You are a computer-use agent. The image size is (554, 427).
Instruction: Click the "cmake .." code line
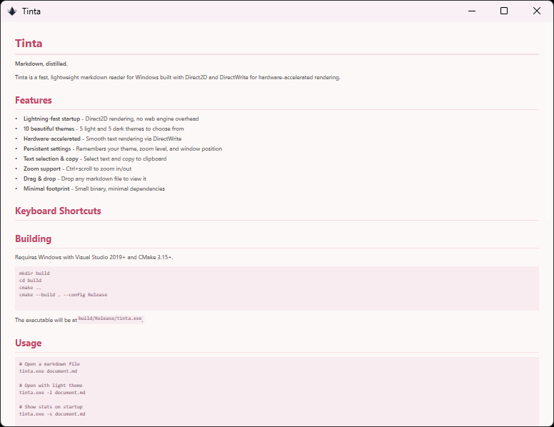tap(30, 287)
